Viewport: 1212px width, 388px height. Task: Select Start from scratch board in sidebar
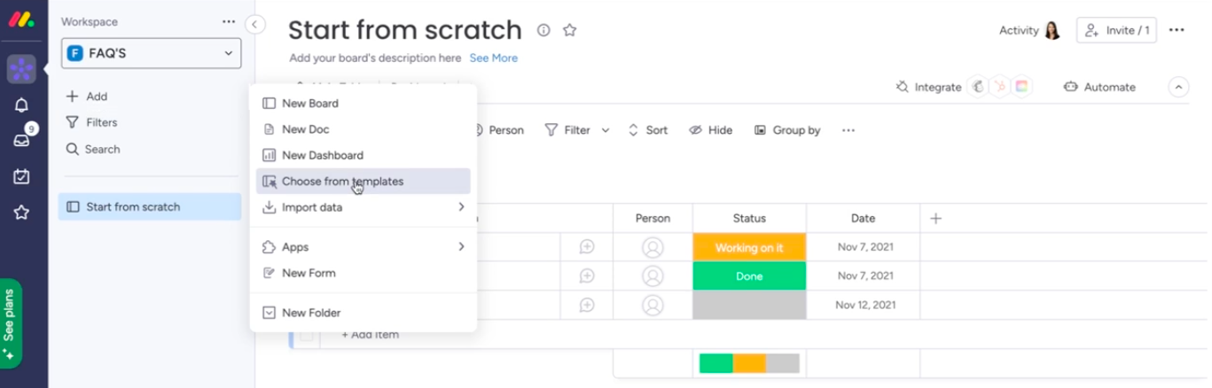(x=150, y=206)
